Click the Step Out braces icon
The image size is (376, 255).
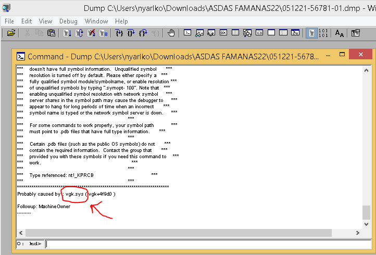coord(143,33)
